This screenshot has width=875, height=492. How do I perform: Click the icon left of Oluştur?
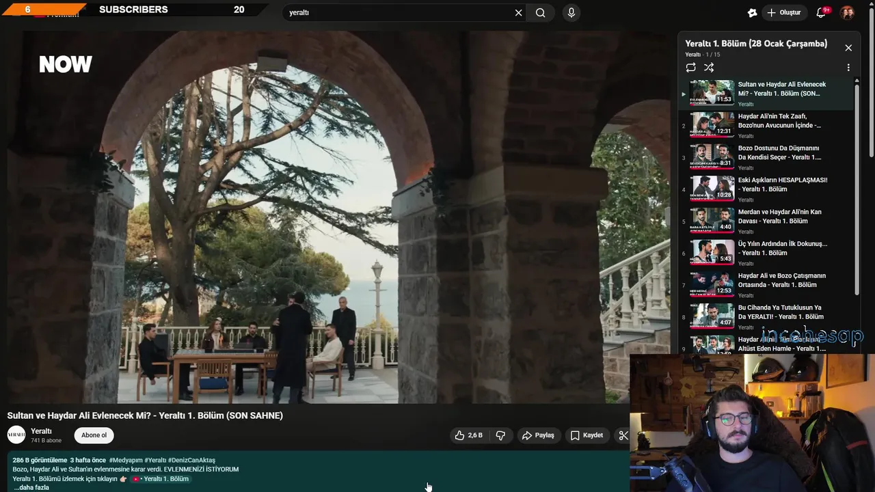click(x=753, y=12)
